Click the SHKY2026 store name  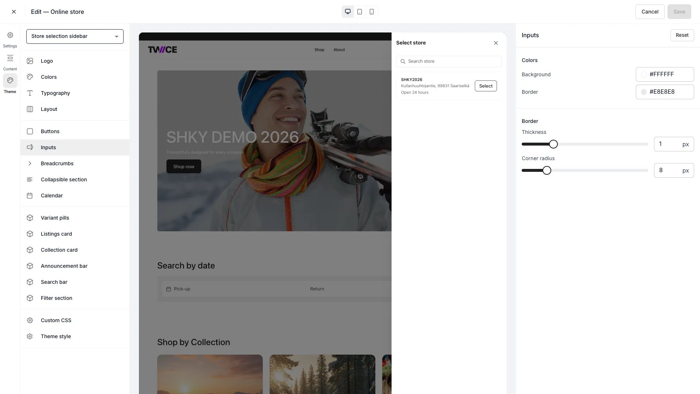pyautogui.click(x=412, y=80)
